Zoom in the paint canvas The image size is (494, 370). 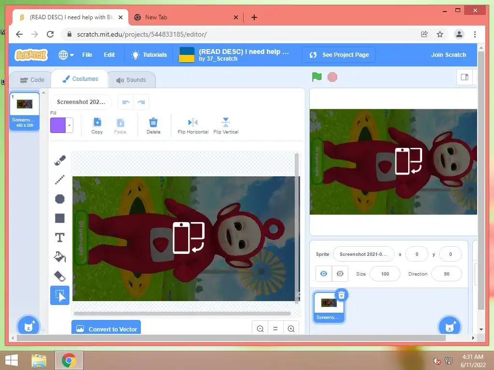click(291, 329)
